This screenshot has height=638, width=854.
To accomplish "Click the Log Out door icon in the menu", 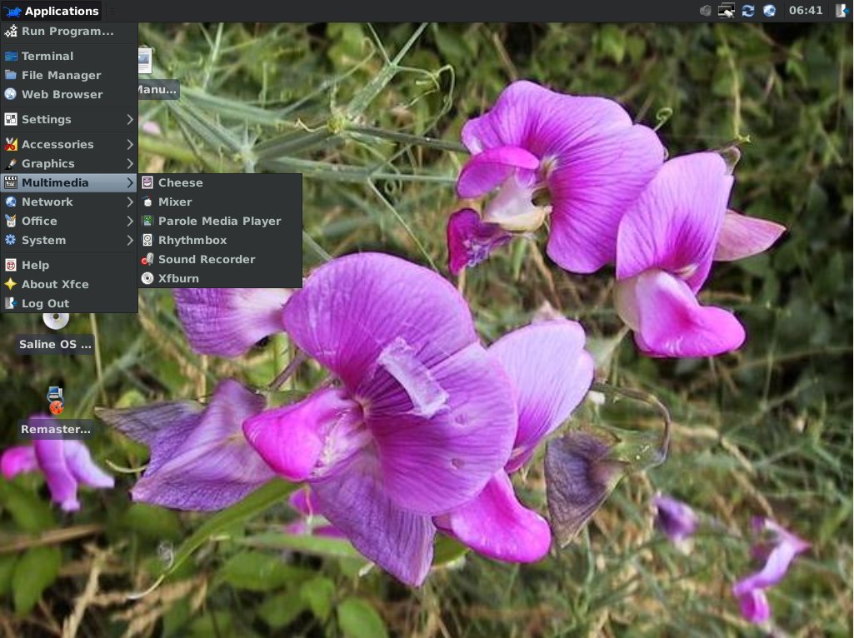I will [10, 303].
